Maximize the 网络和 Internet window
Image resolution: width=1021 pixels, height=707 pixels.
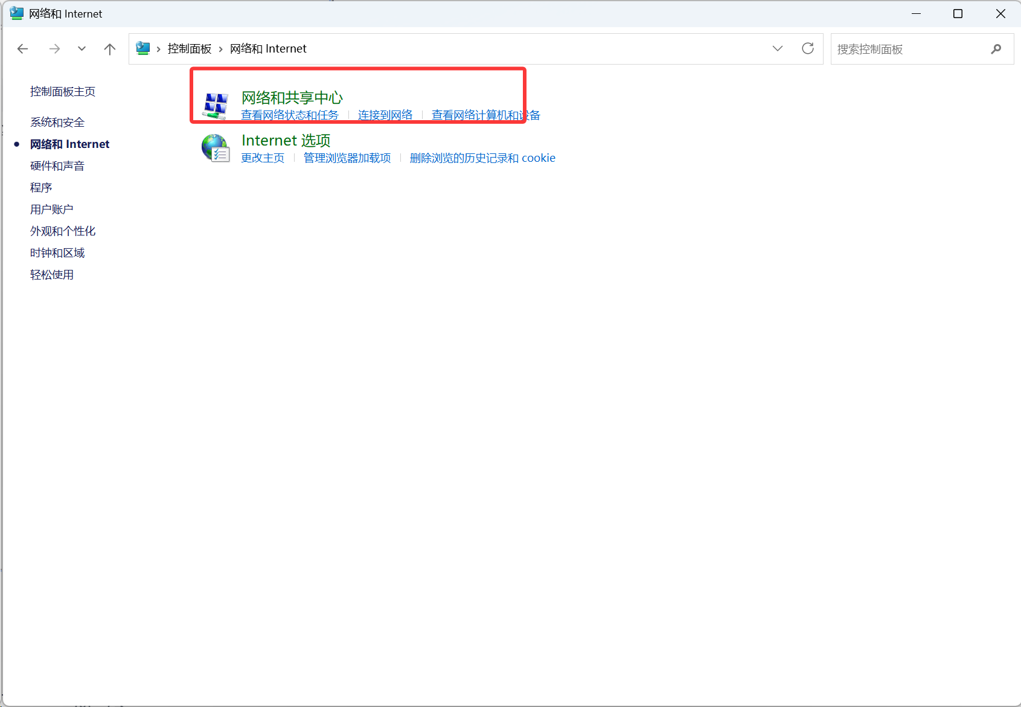pyautogui.click(x=958, y=14)
